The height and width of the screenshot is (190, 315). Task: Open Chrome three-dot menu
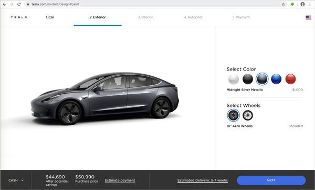pos(310,4)
